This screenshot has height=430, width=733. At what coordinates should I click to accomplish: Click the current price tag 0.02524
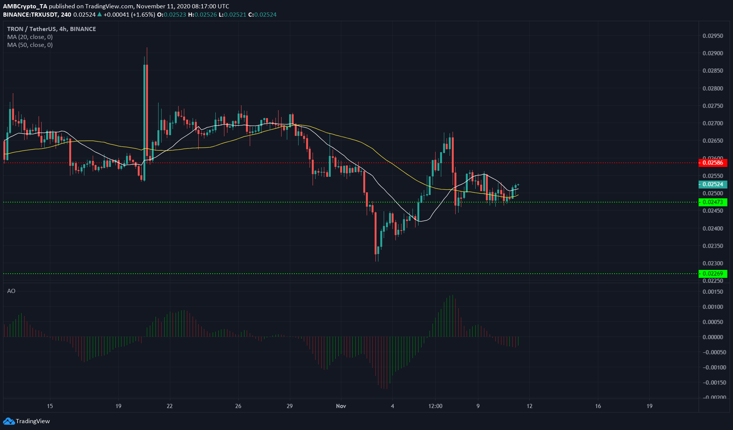(713, 184)
